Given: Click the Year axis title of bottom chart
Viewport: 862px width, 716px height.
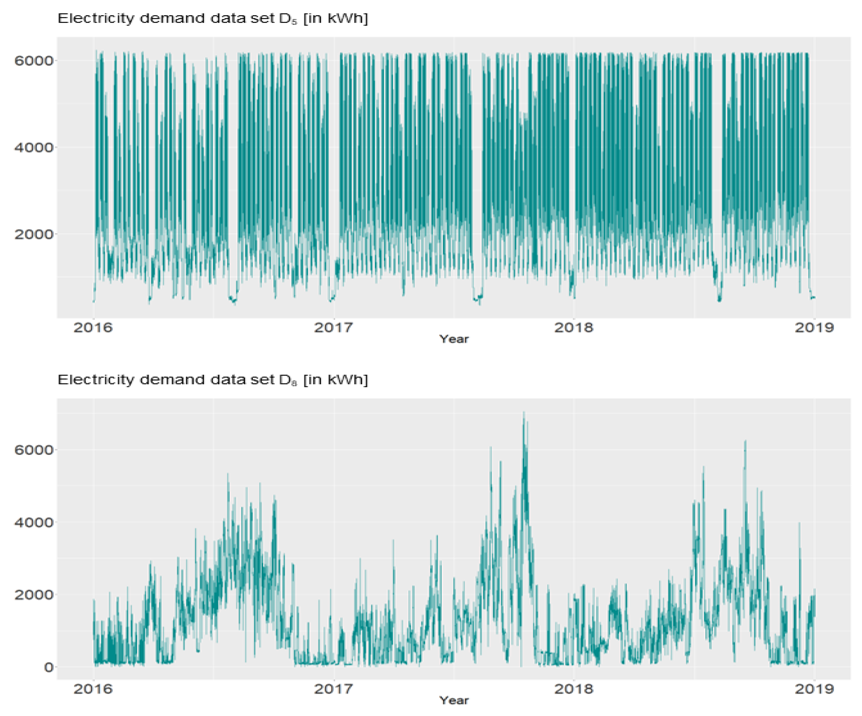Looking at the screenshot, I should [454, 701].
